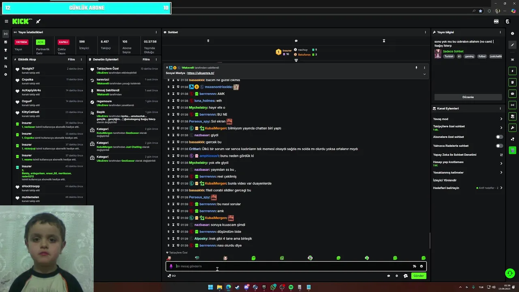
Task: Open Sohbet panel three-dot menu
Action: [x=425, y=32]
